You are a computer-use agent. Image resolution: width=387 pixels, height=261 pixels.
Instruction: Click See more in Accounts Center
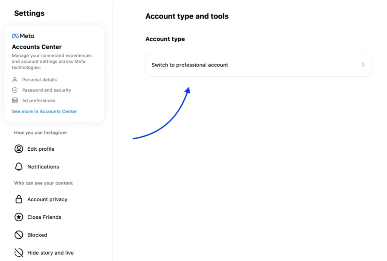coord(44,111)
